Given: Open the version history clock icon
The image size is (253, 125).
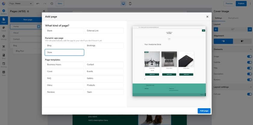Looking at the screenshot, I should (x=52, y=4).
